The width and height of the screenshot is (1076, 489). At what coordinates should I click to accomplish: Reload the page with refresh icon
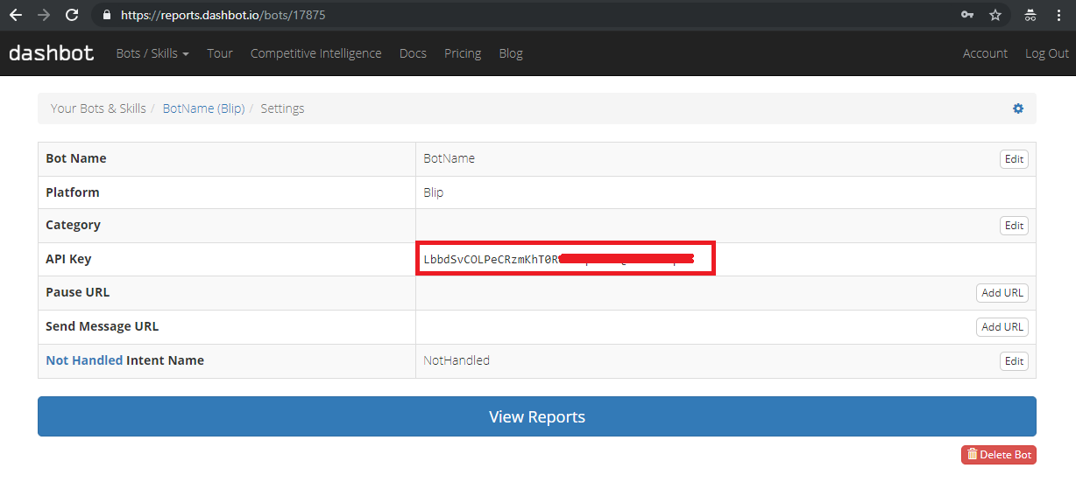point(72,15)
